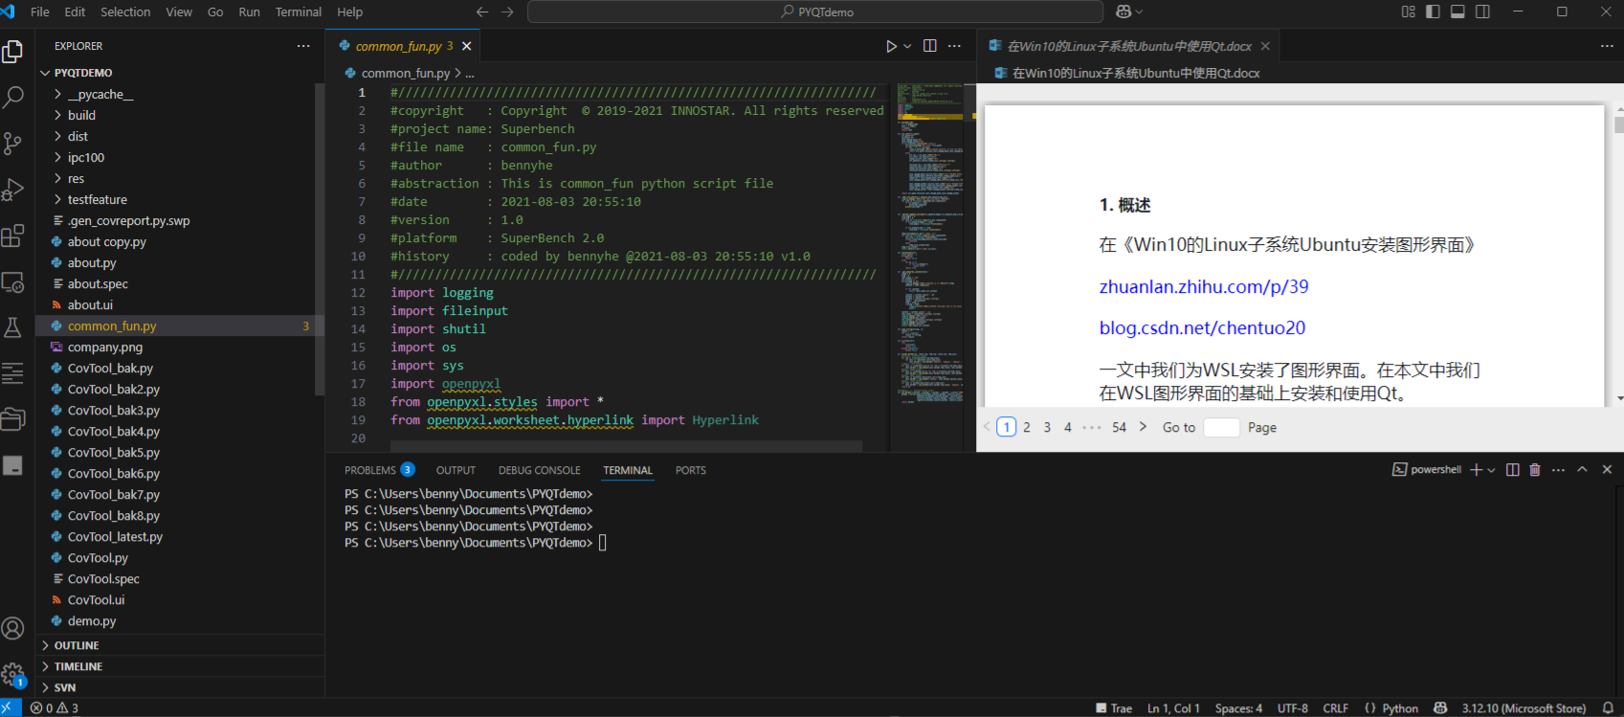
Task: Click the editor horizontal scrollbar
Action: [x=626, y=446]
